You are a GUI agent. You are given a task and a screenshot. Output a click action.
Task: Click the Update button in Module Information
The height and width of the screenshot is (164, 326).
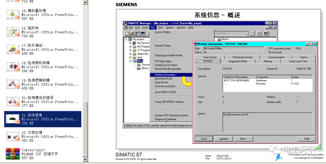(224, 139)
